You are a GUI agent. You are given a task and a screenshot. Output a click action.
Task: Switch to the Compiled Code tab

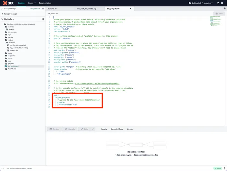(117, 129)
